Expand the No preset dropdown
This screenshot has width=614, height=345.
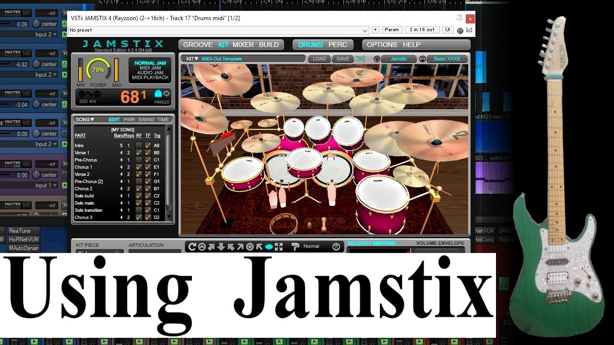point(366,30)
